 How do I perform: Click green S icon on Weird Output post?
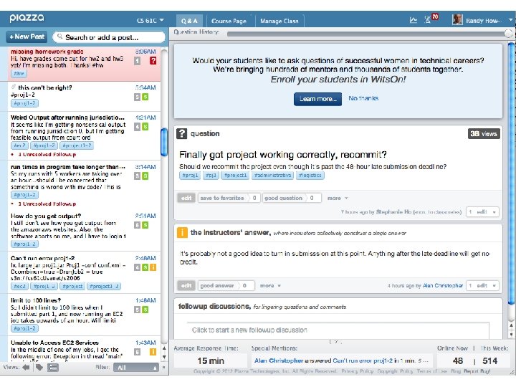pyautogui.click(x=145, y=127)
